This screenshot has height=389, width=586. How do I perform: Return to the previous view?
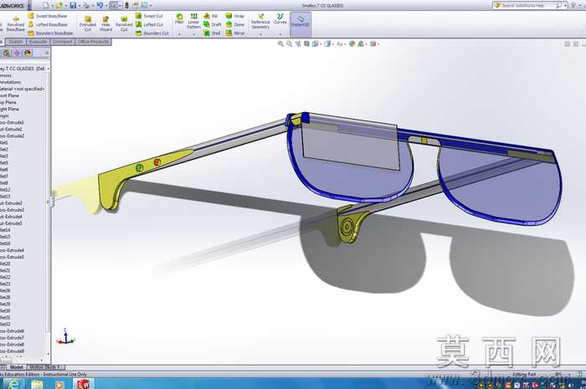[298, 44]
